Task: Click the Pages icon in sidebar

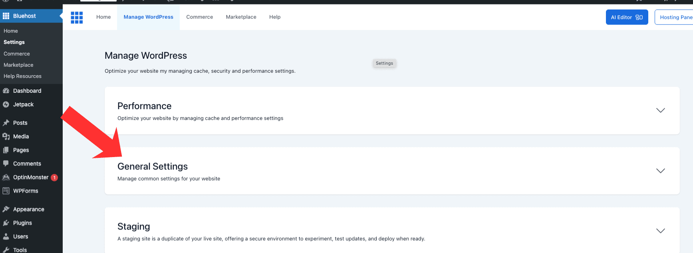Action: pyautogui.click(x=6, y=150)
